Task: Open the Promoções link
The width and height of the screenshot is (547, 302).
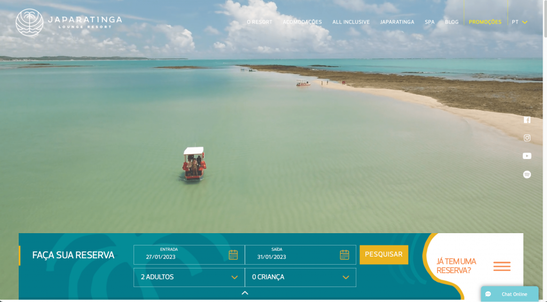Action: pyautogui.click(x=485, y=22)
